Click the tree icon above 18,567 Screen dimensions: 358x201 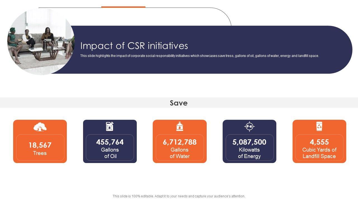[x=40, y=127]
